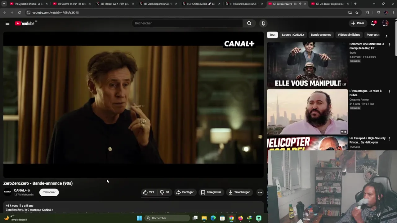The image size is (397, 223).
Task: Click the browser back arrow
Action: (4, 12)
